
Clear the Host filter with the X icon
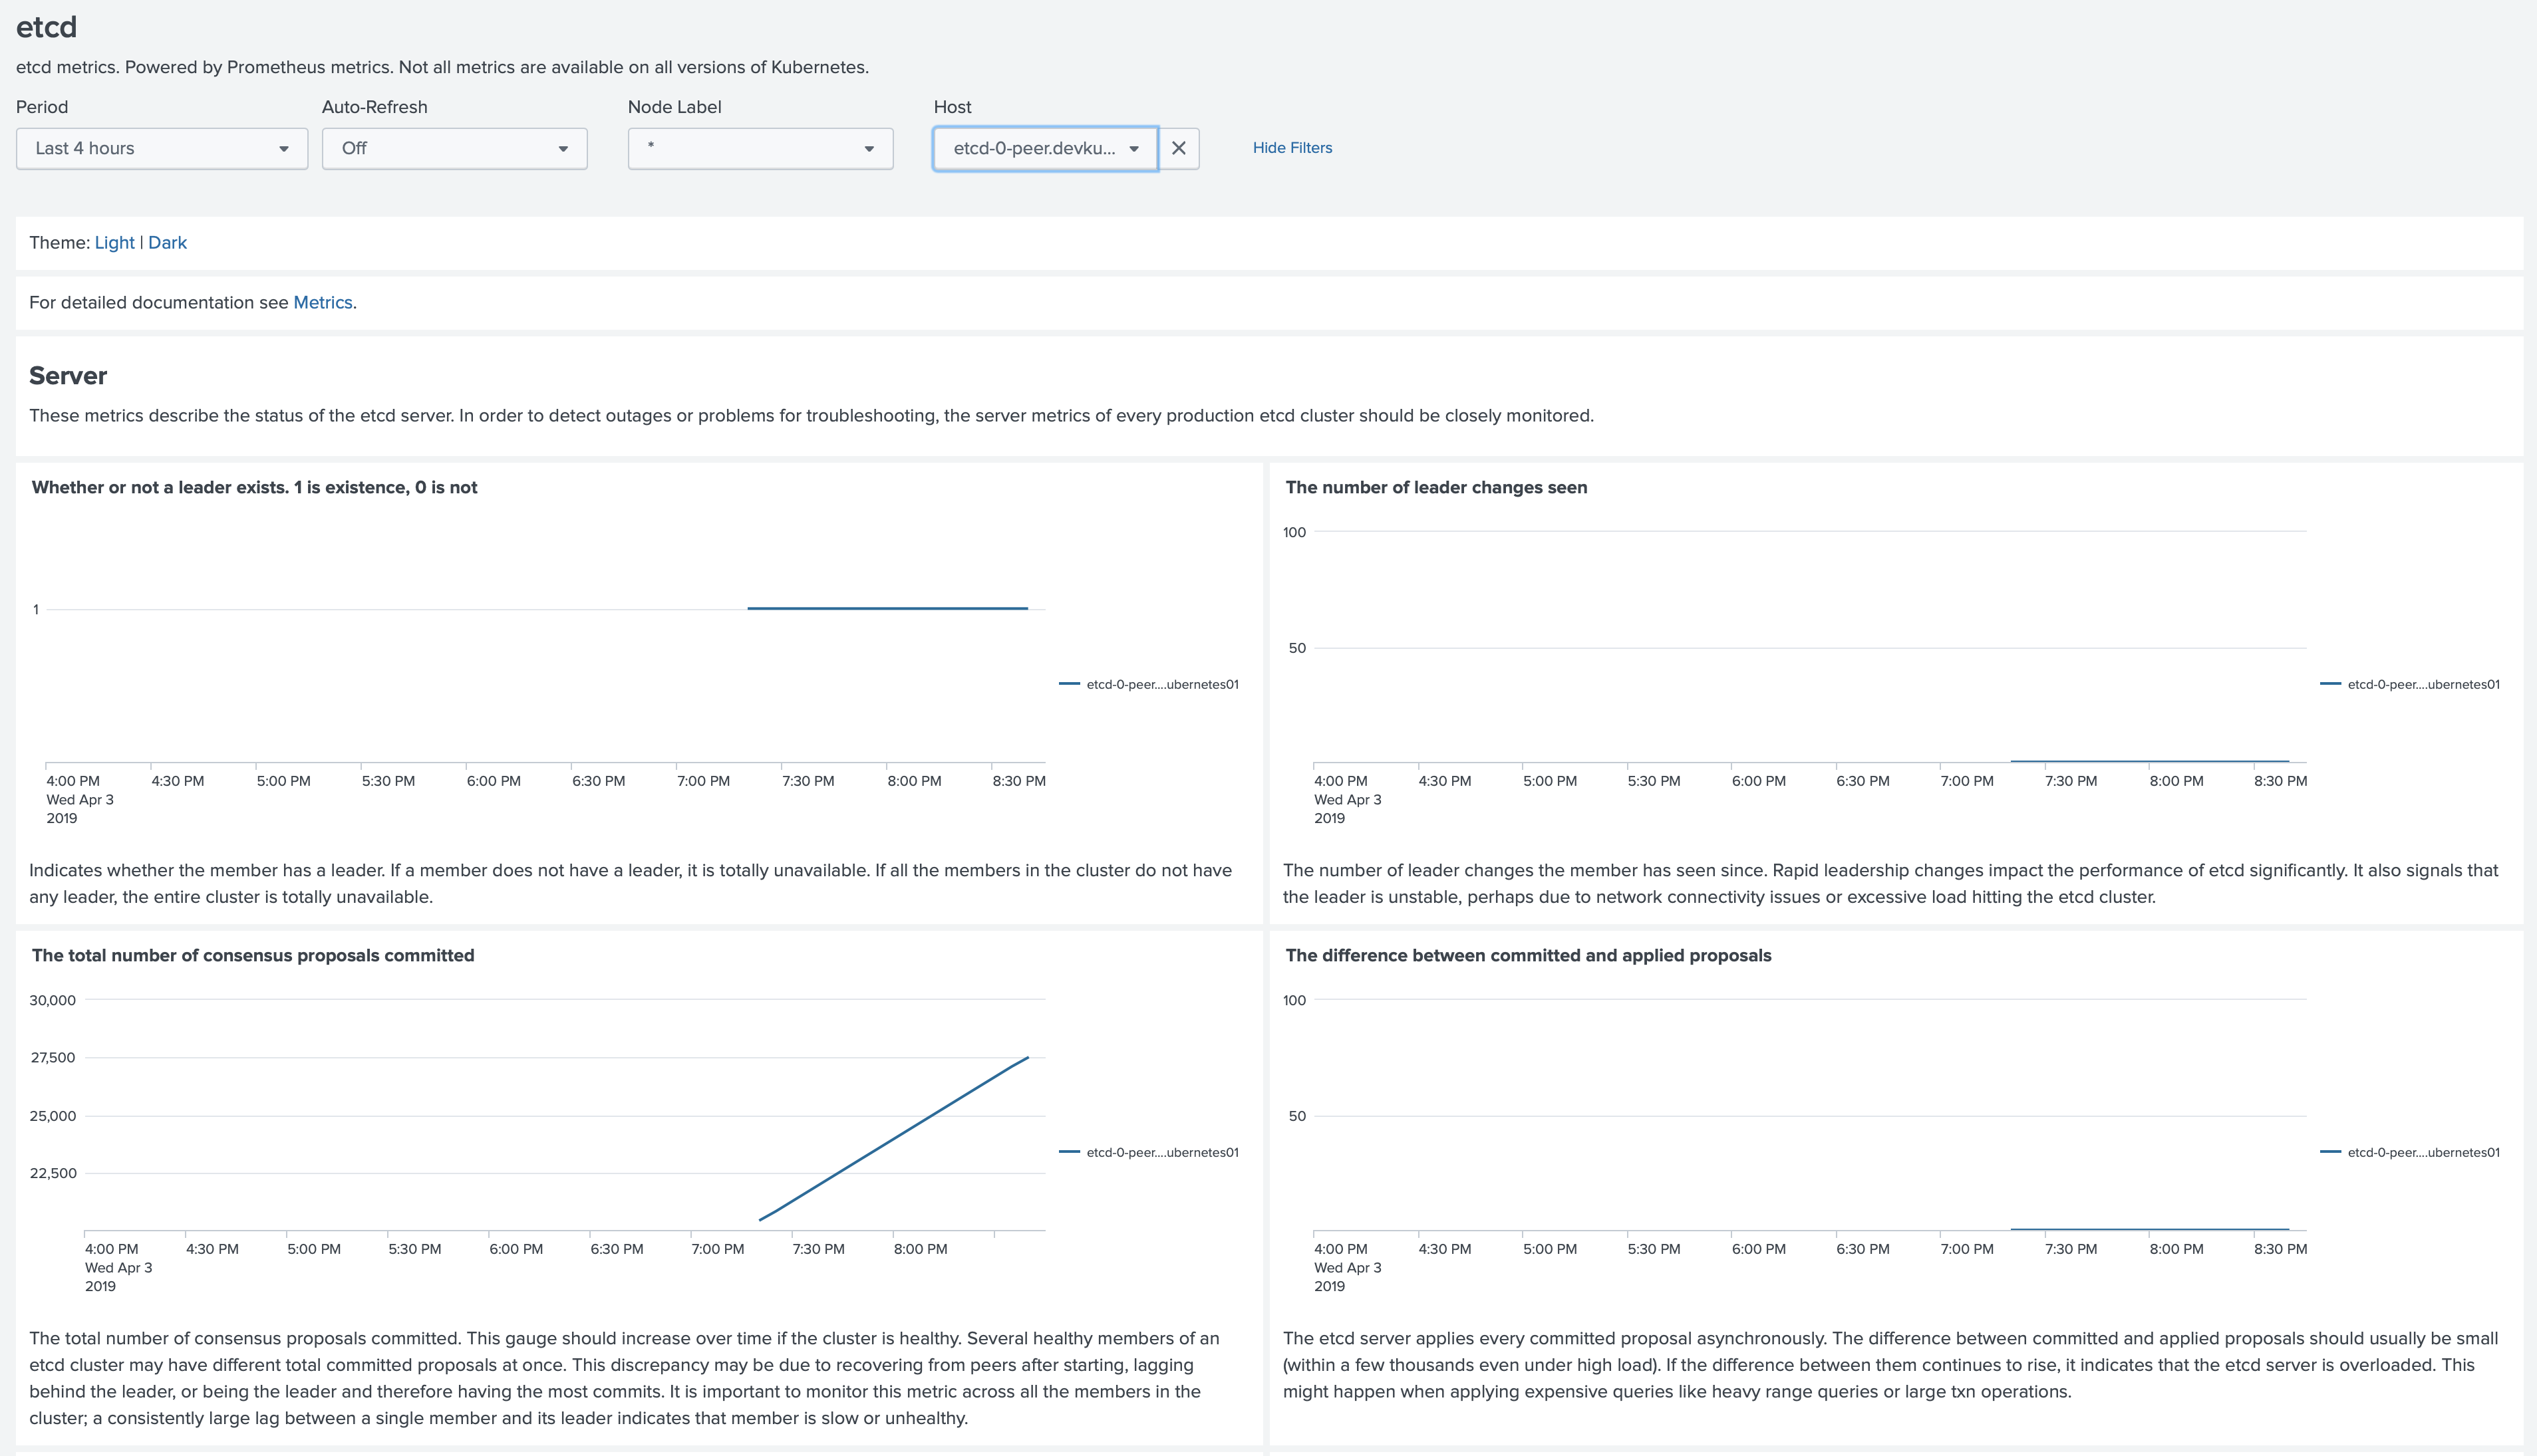coord(1179,148)
